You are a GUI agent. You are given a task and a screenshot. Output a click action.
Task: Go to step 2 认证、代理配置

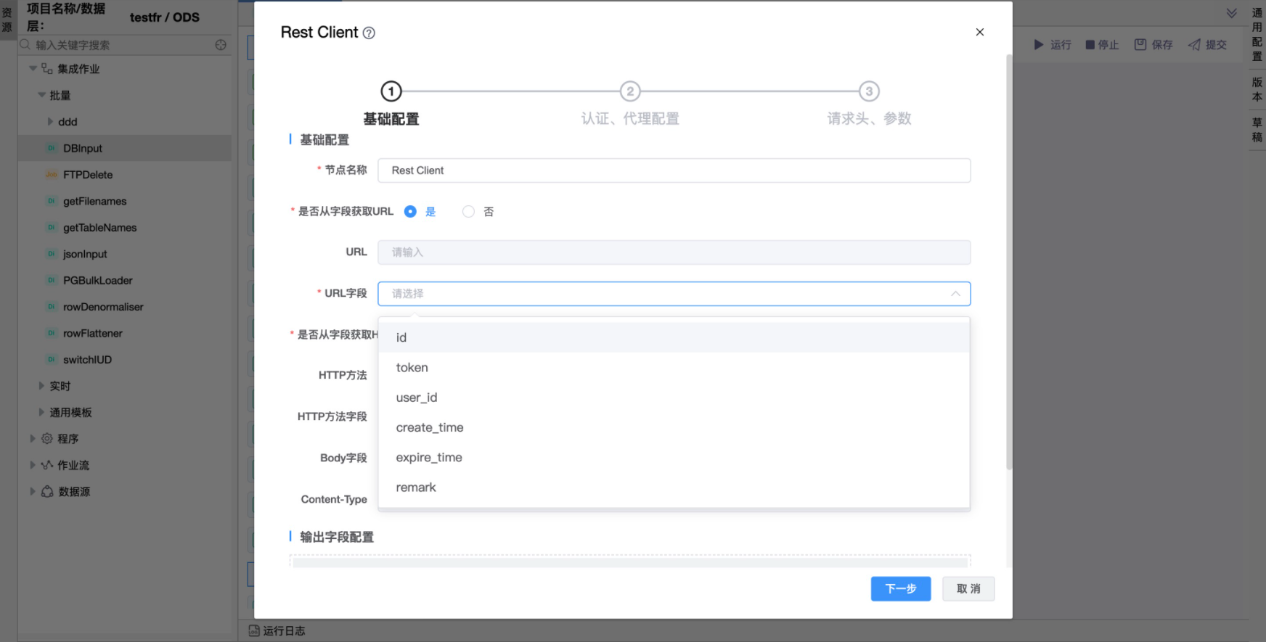pyautogui.click(x=629, y=92)
